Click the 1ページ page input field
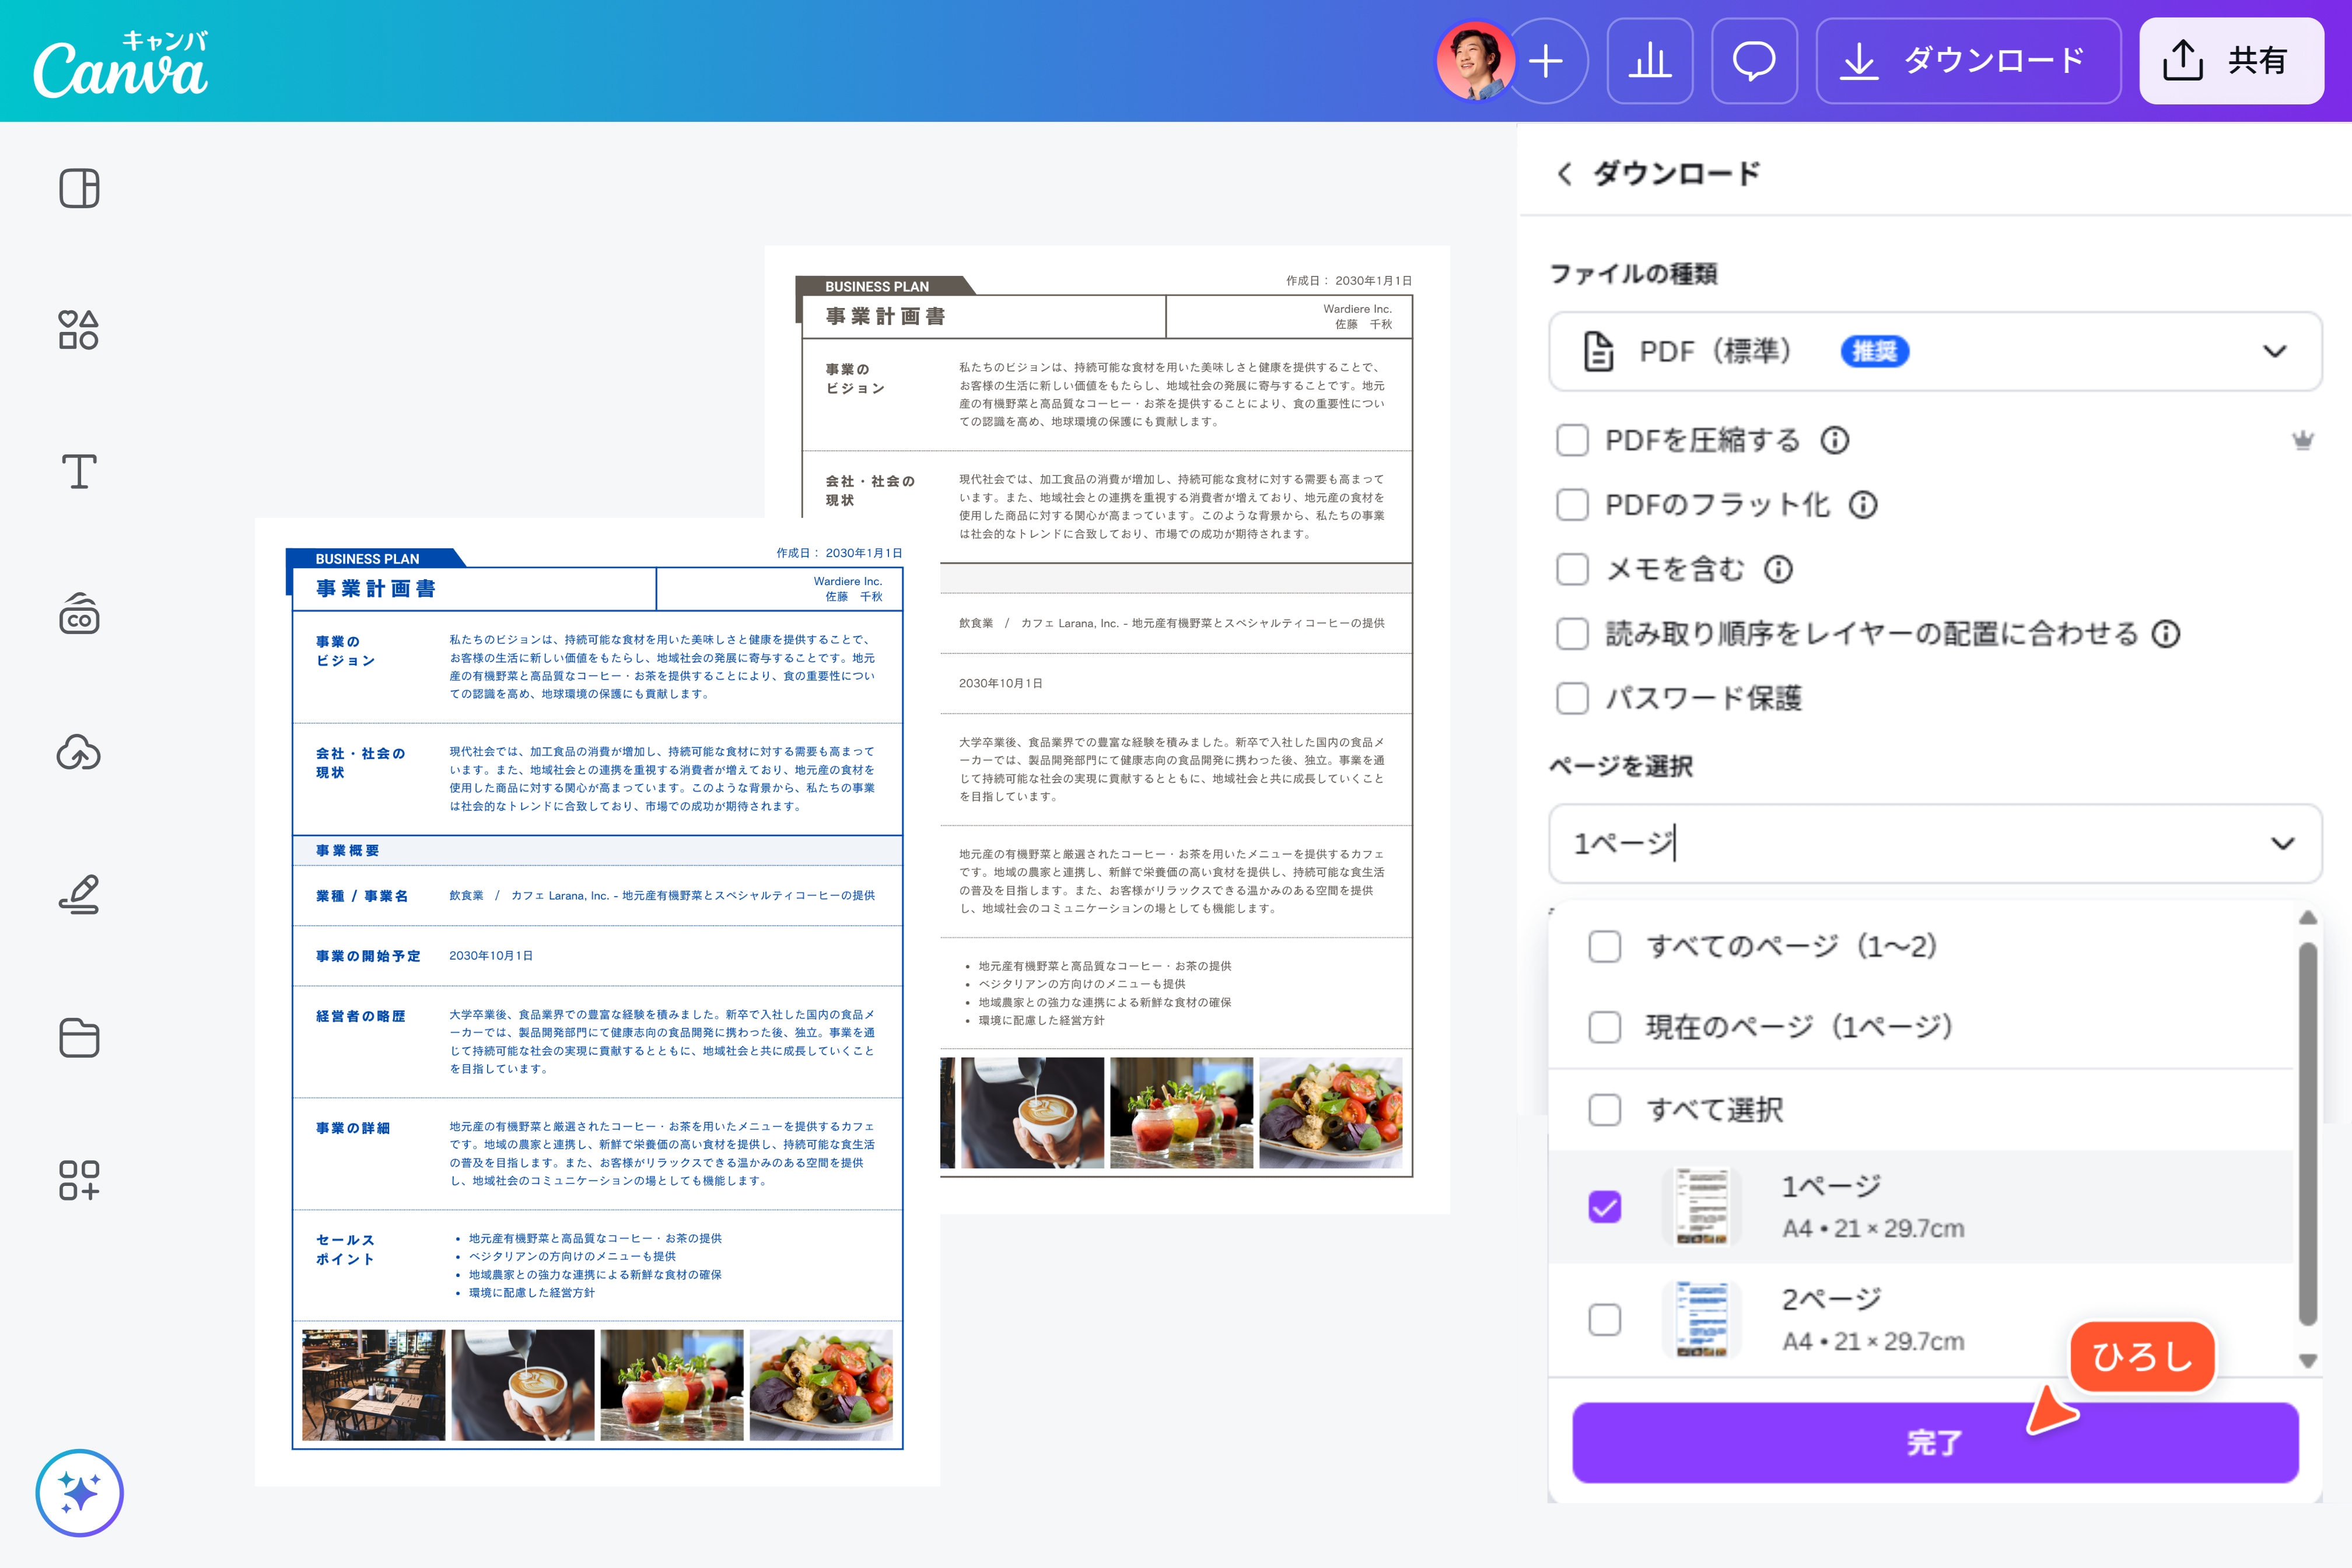Screen dimensions: 2352x1568 click(x=1935, y=844)
